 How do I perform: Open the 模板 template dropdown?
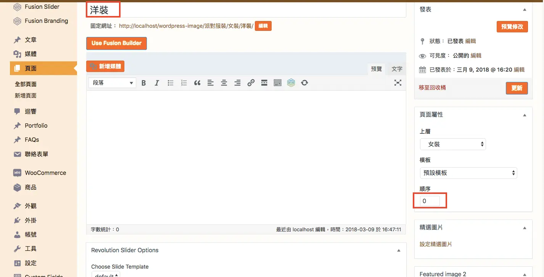(468, 173)
